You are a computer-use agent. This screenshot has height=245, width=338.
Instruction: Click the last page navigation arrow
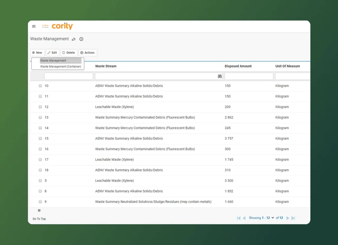point(292,218)
